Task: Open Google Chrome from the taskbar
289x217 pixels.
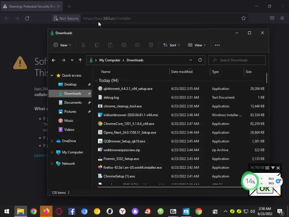Action: click(34, 211)
